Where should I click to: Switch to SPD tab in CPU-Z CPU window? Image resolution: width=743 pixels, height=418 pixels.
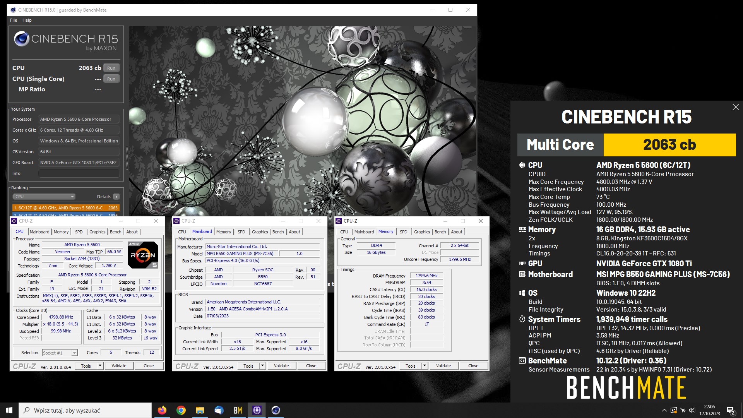coord(79,232)
